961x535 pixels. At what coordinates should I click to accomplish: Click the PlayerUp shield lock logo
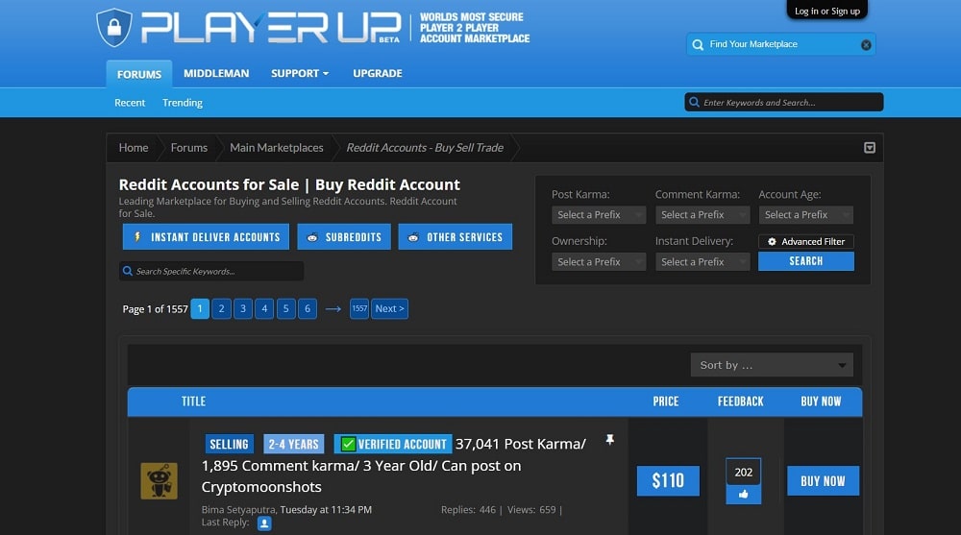114,27
